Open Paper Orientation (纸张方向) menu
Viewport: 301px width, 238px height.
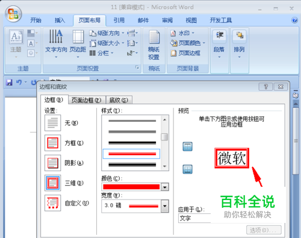coord(107,33)
